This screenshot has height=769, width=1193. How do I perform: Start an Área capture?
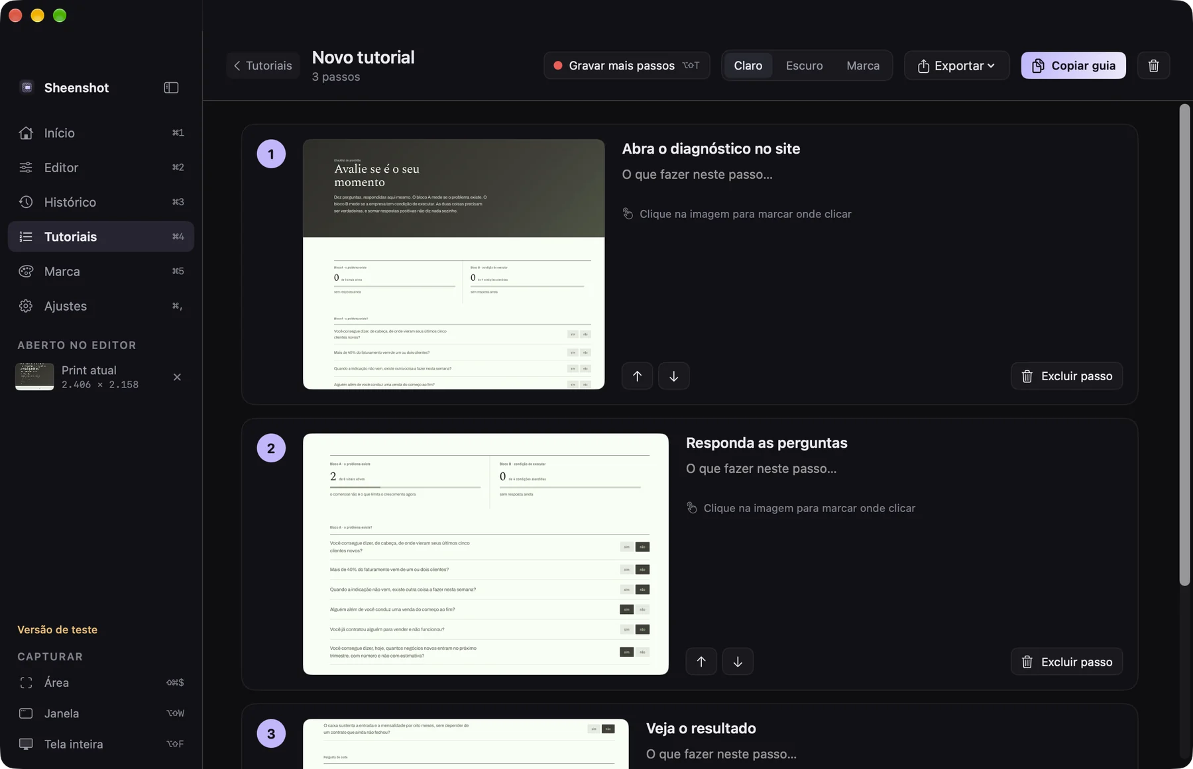[101, 683]
